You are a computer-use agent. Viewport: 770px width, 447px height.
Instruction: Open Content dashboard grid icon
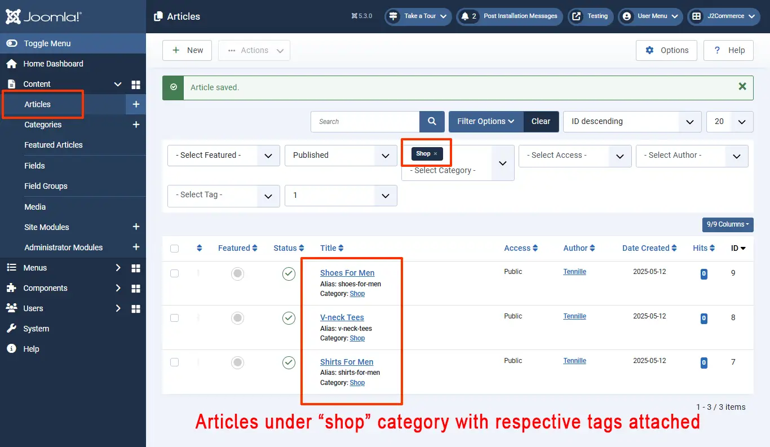136,85
